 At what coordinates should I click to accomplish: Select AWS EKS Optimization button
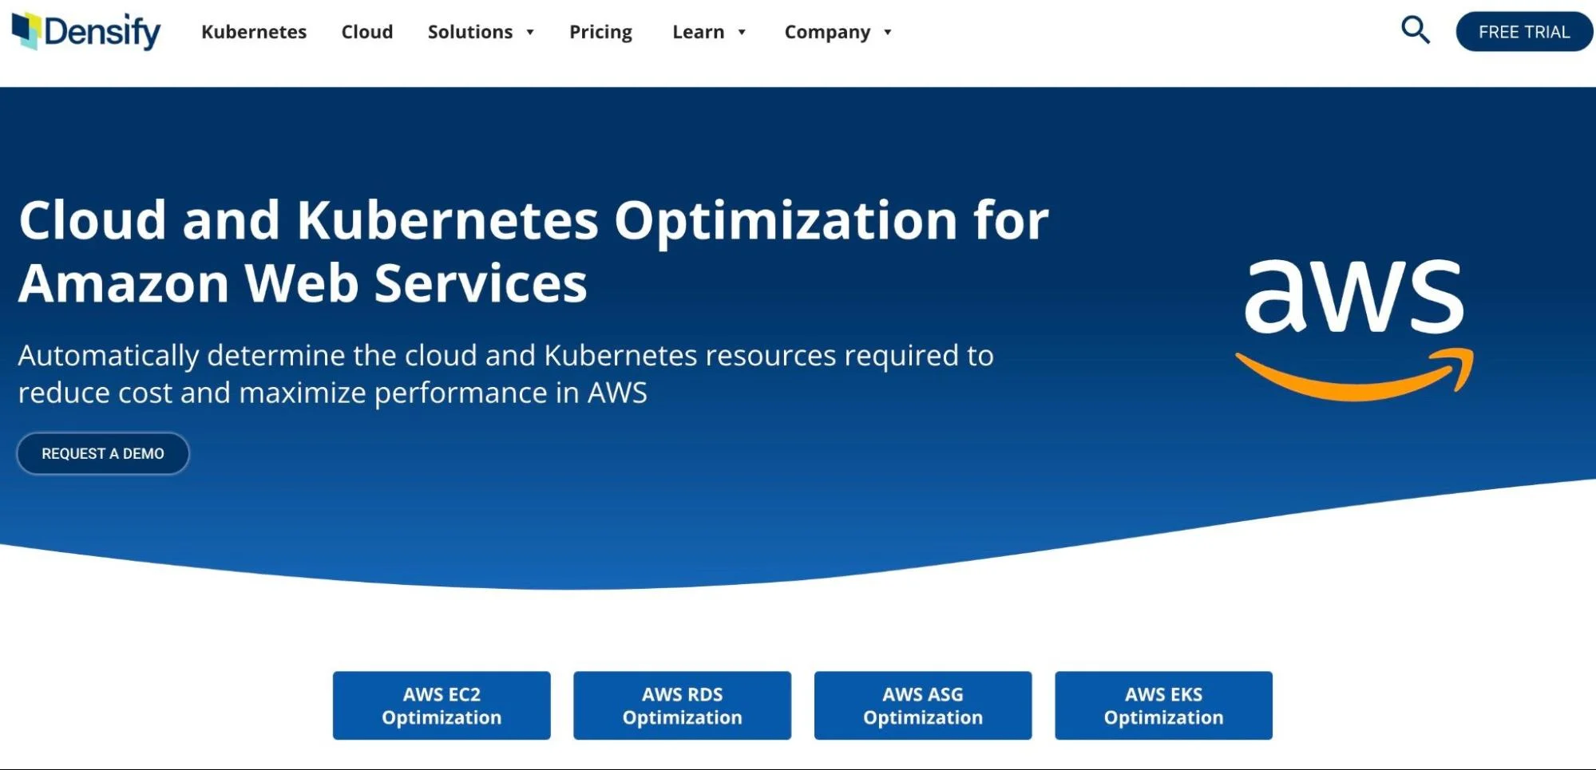[x=1164, y=705]
